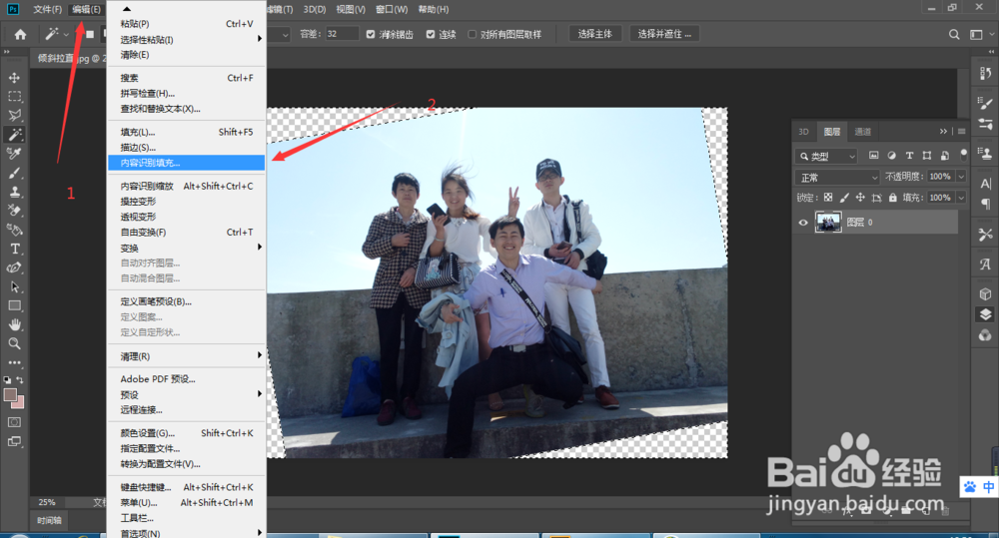The width and height of the screenshot is (999, 538).
Task: Open the 正常 blend mode dropdown
Action: pos(837,177)
